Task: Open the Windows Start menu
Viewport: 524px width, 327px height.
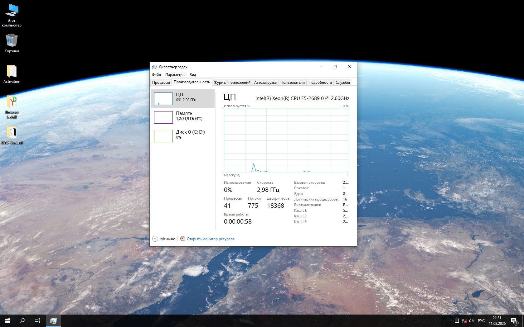Action: [x=7, y=321]
